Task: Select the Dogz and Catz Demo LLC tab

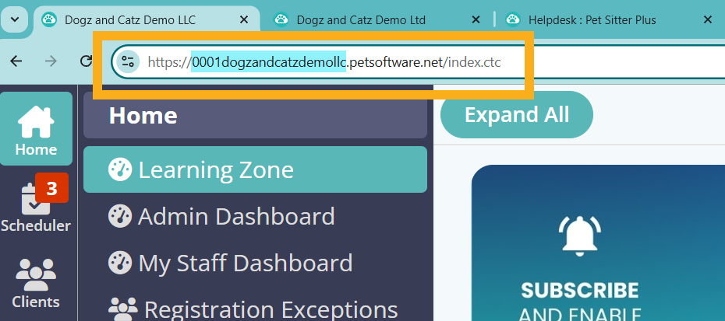Action: (x=146, y=20)
